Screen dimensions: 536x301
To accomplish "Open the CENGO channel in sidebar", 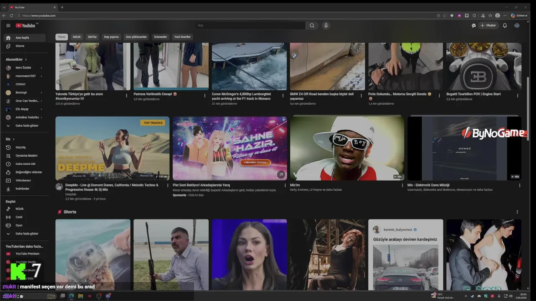I will 24,84.
